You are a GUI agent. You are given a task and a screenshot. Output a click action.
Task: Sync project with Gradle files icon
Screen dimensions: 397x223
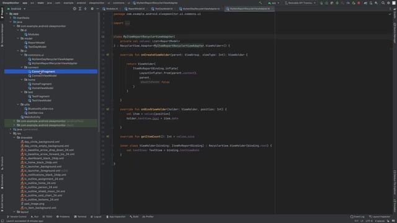point(365,3)
